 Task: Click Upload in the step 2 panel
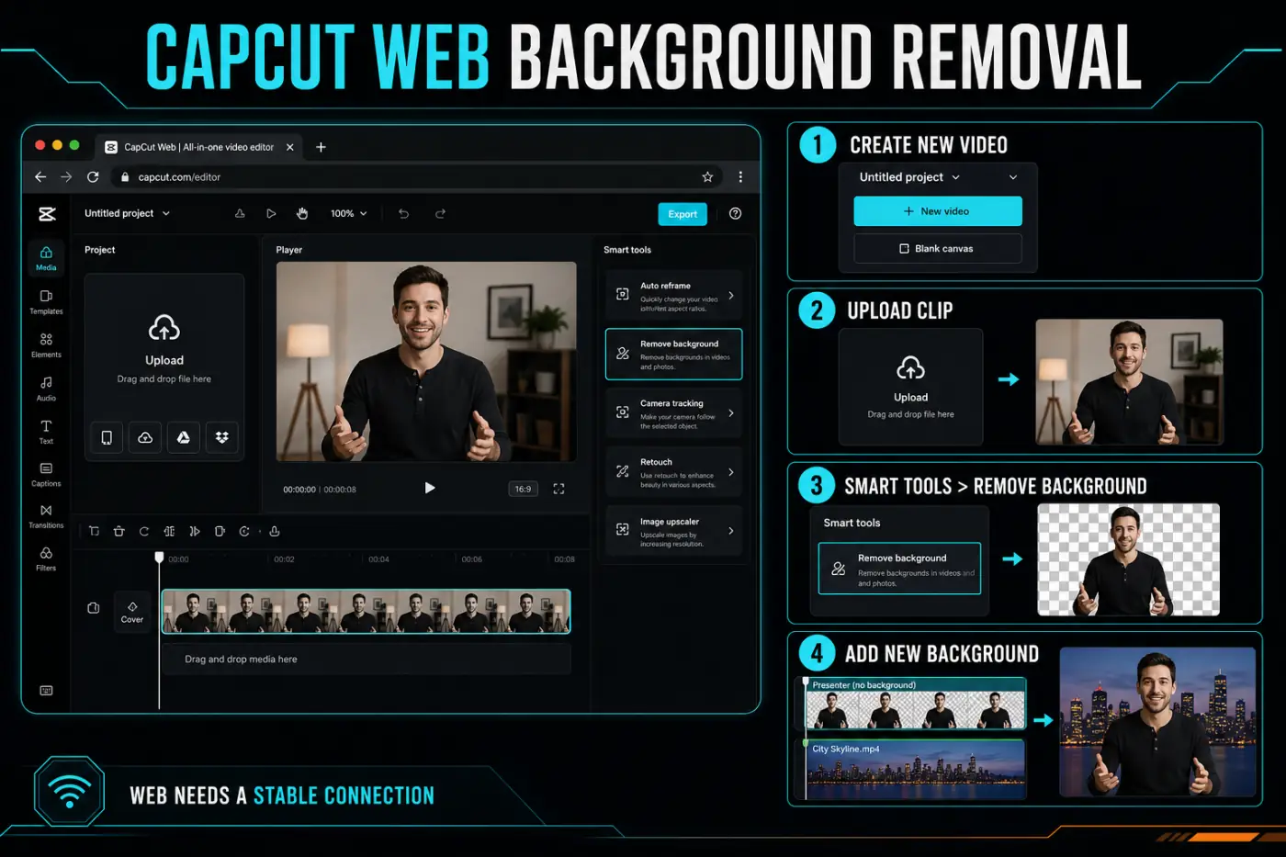pos(911,387)
